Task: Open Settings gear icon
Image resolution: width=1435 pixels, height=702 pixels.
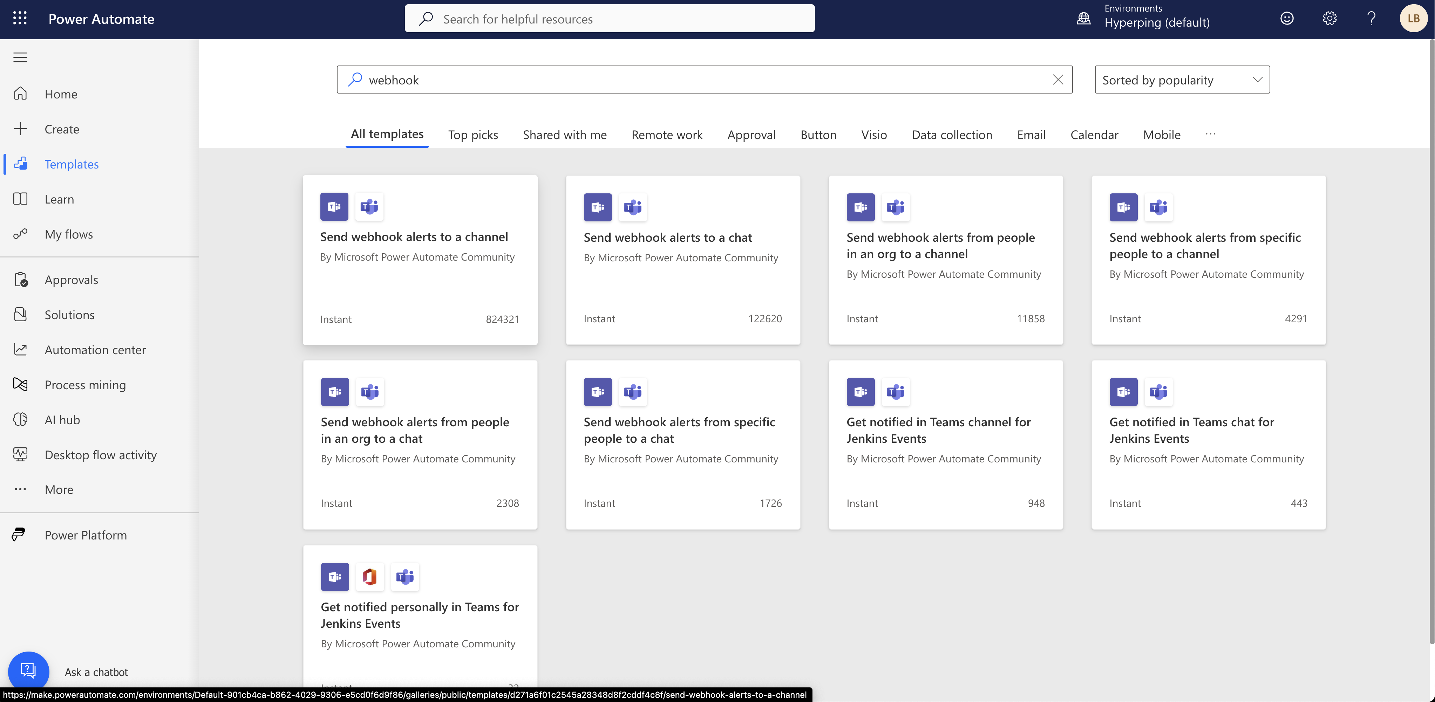Action: coord(1329,18)
